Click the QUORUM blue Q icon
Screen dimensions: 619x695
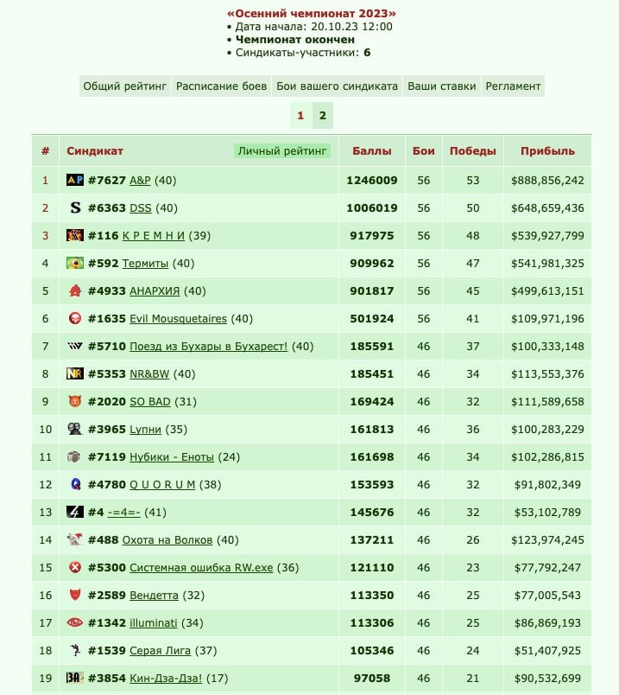76,484
